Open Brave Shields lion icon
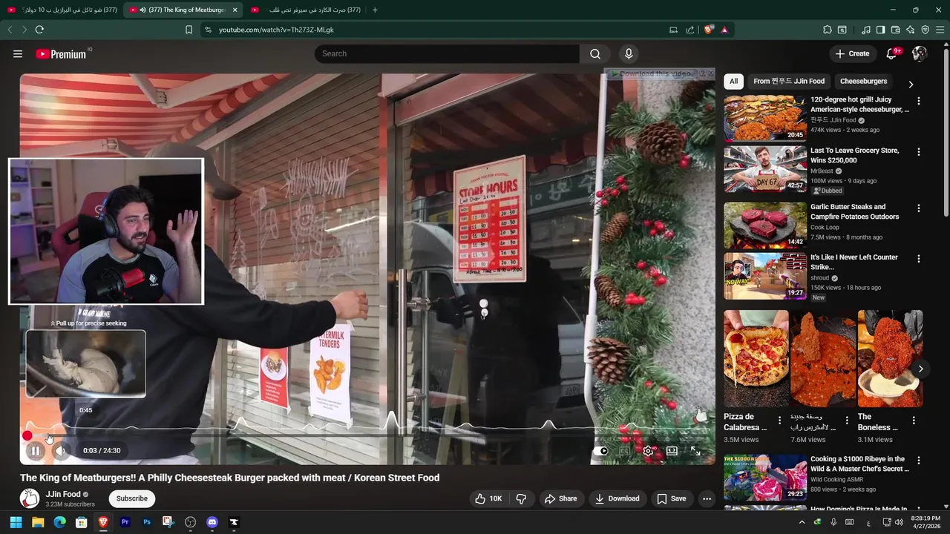This screenshot has height=534, width=950. click(709, 30)
